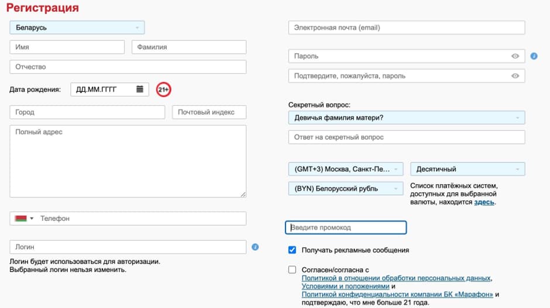The width and height of the screenshot is (550, 308).
Task: Open the Условиями и положениями link
Action: point(345,286)
